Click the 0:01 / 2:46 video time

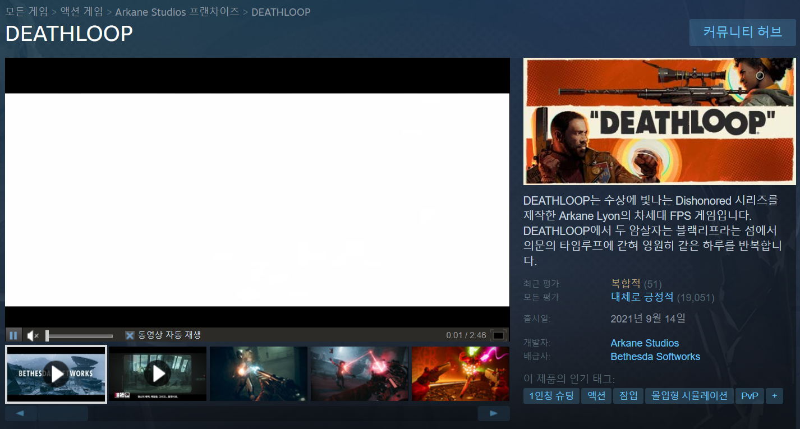tap(466, 335)
